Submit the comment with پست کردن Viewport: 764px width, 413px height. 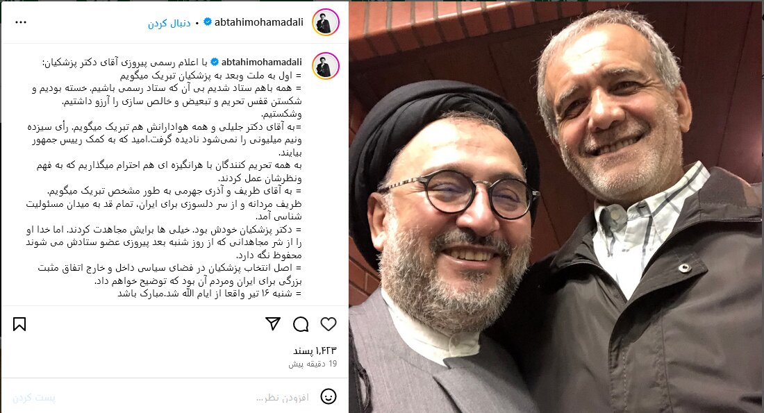33,398
